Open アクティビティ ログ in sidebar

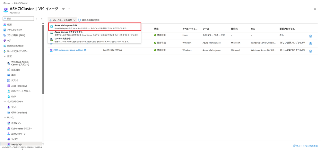coord(14,30)
